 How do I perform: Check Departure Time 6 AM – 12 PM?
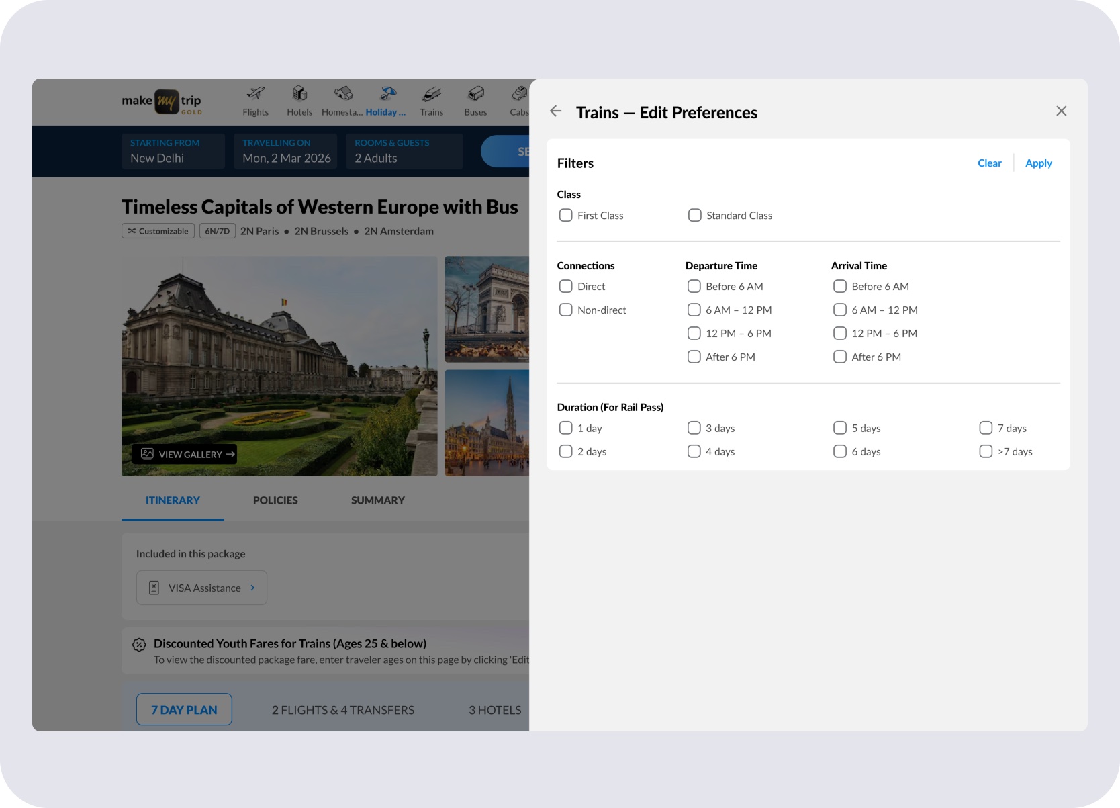click(x=694, y=310)
